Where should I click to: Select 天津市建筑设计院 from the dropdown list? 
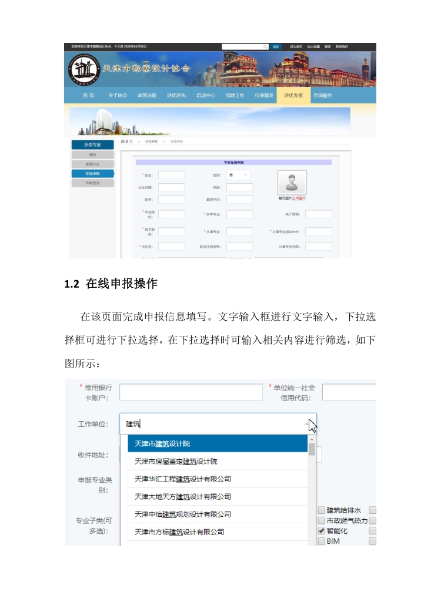[x=214, y=443]
